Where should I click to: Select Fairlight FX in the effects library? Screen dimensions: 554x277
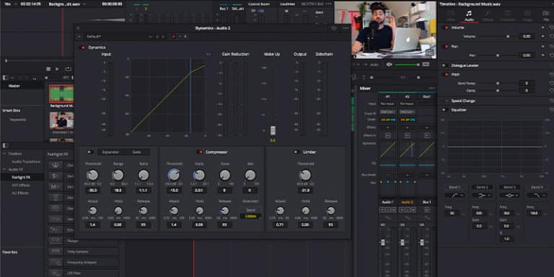point(21,177)
